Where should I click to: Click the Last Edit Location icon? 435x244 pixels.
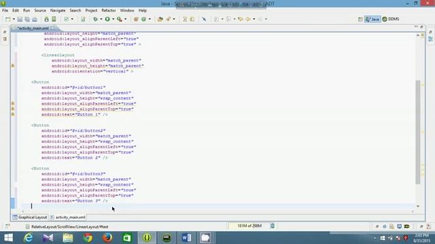point(240,19)
